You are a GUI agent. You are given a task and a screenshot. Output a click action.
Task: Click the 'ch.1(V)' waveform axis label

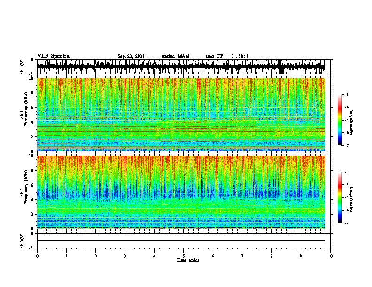click(x=23, y=67)
